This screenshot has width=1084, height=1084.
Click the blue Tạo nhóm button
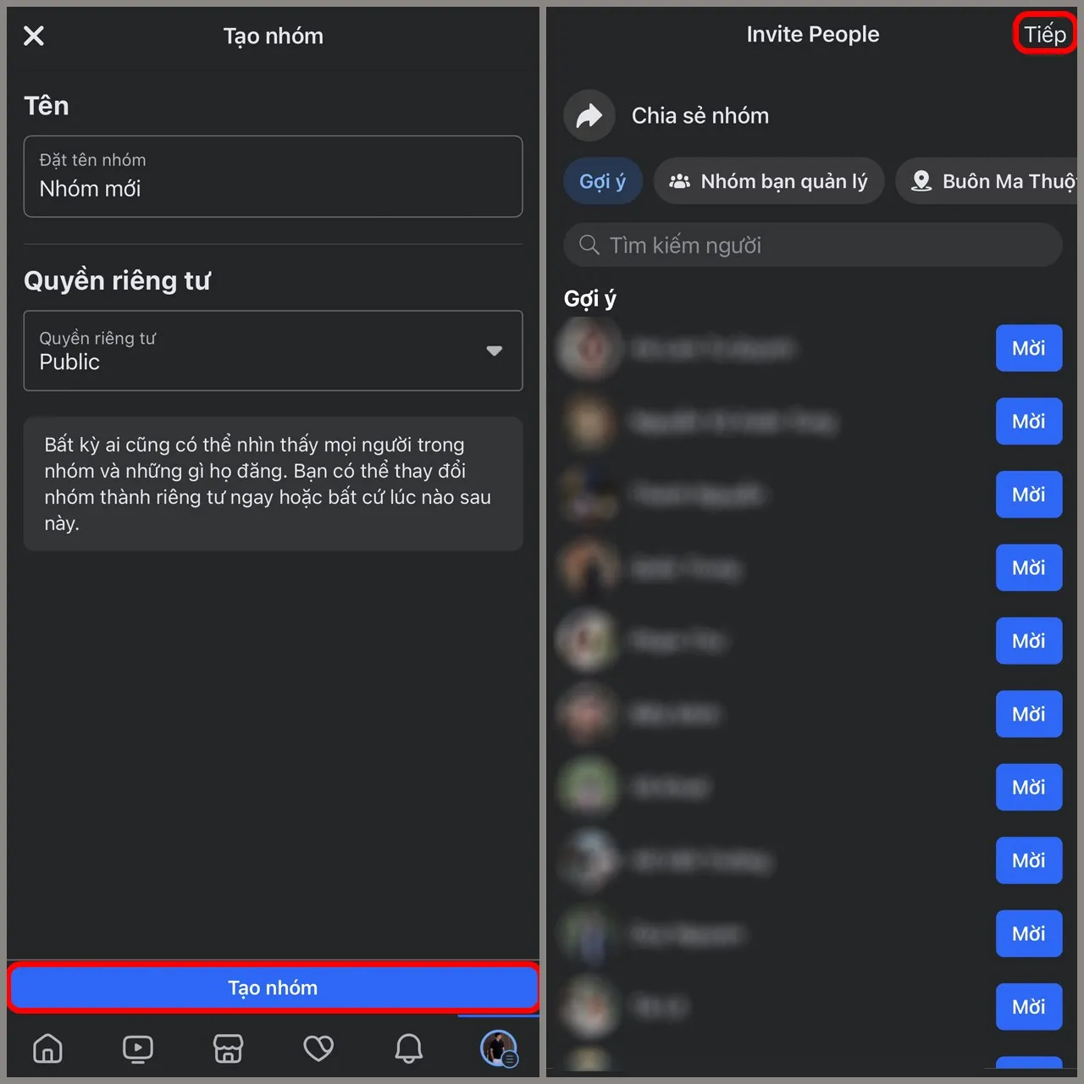click(x=273, y=987)
